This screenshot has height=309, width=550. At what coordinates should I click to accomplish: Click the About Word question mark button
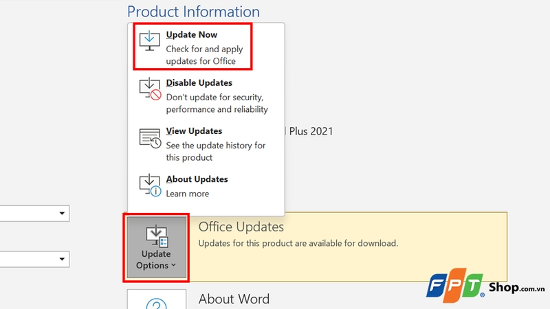(157, 299)
